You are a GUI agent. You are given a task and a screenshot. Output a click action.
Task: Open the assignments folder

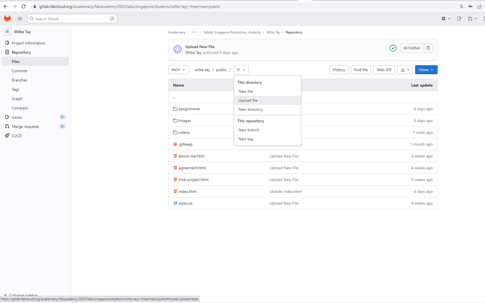click(189, 109)
